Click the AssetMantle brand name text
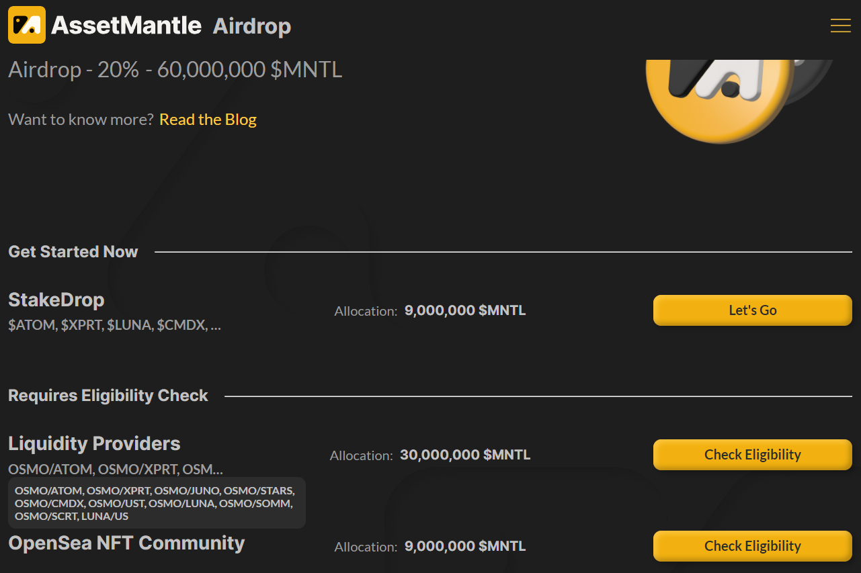Viewport: 861px width, 573px height. [x=126, y=26]
